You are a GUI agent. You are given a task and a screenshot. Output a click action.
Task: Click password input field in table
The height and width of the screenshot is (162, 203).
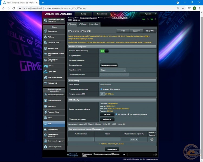pos(107,139)
